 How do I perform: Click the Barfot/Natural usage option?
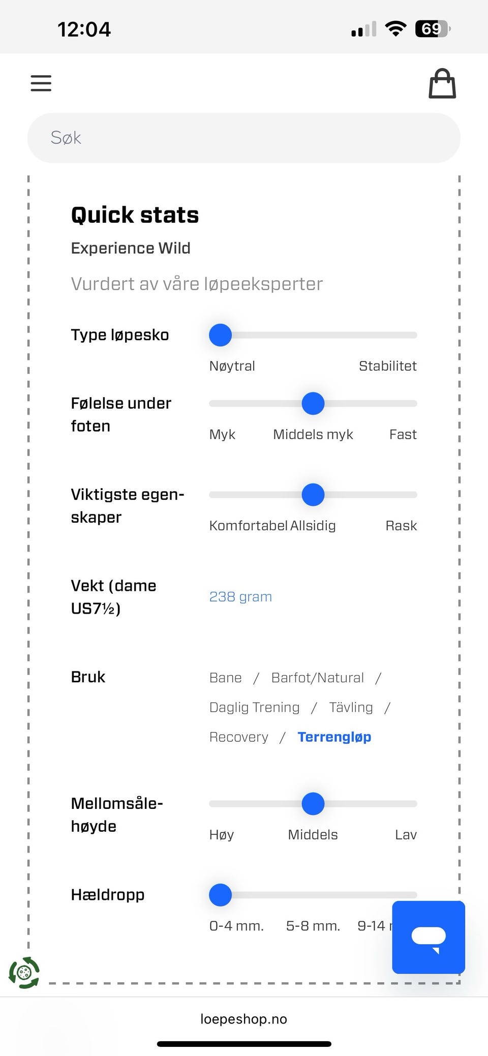point(317,678)
